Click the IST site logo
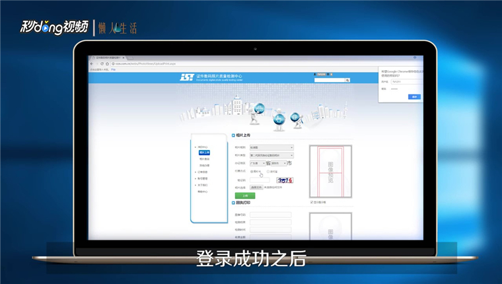The height and width of the screenshot is (284, 502). coord(187,77)
